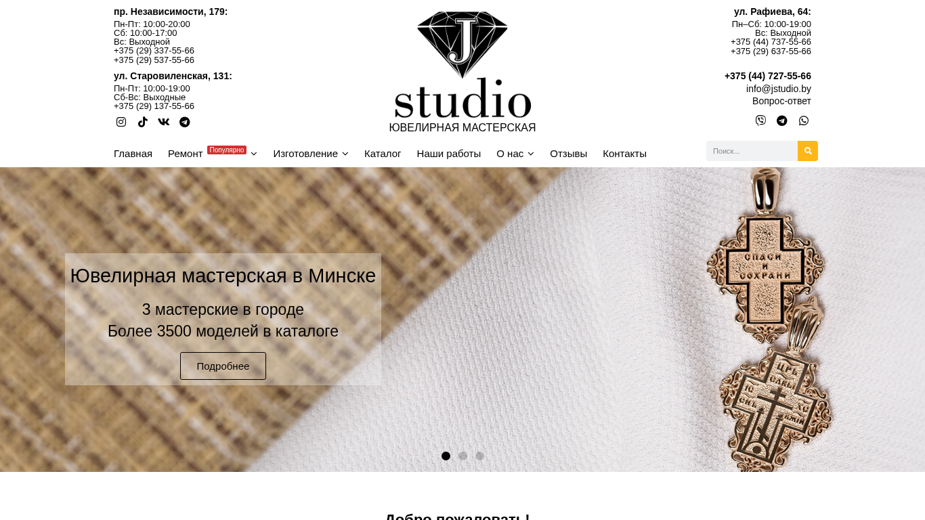Screen dimensions: 925x520
Task: Contact via the right Telegram icon
Action: 782,121
